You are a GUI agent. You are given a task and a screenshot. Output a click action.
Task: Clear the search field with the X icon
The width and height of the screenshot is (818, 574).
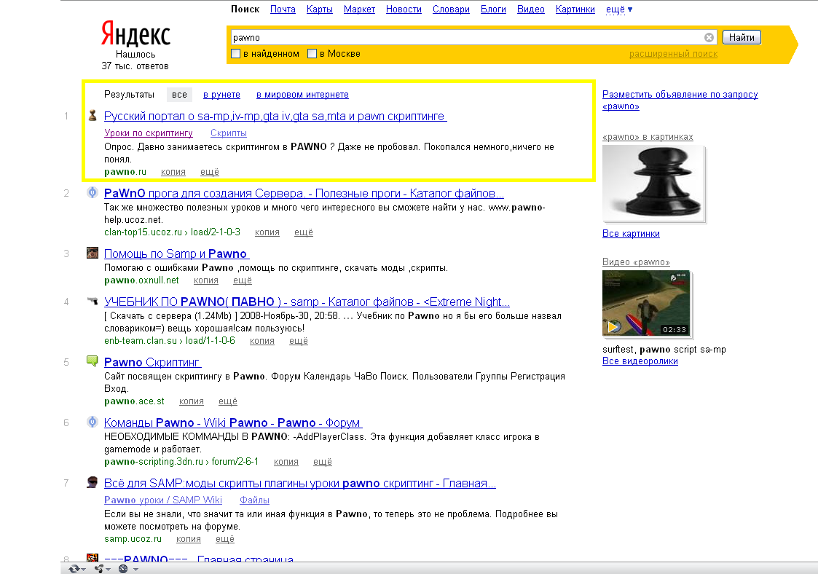pyautogui.click(x=709, y=38)
